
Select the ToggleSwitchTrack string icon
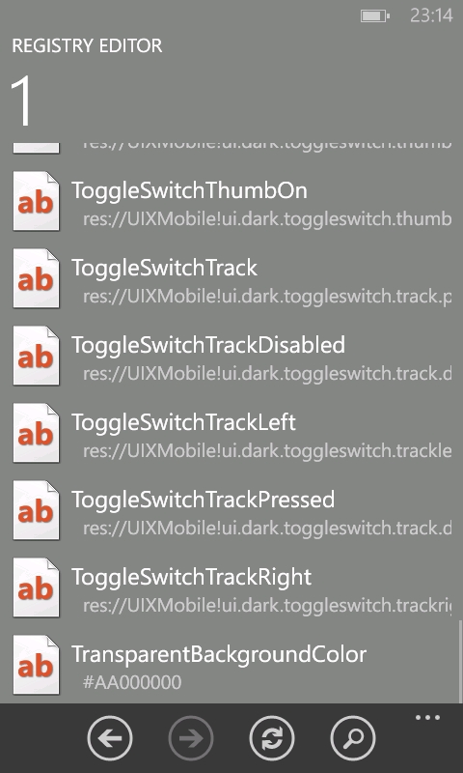pyautogui.click(x=36, y=278)
